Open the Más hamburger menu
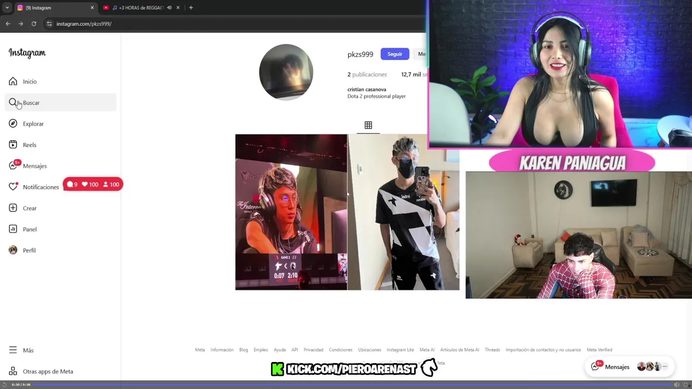 [x=61, y=350]
